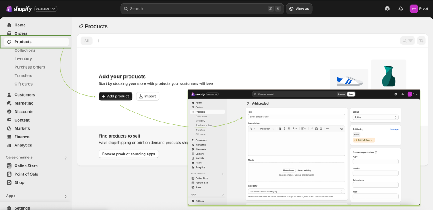433x210 pixels.
Task: Click the green vase product illustration
Action: pyautogui.click(x=389, y=76)
